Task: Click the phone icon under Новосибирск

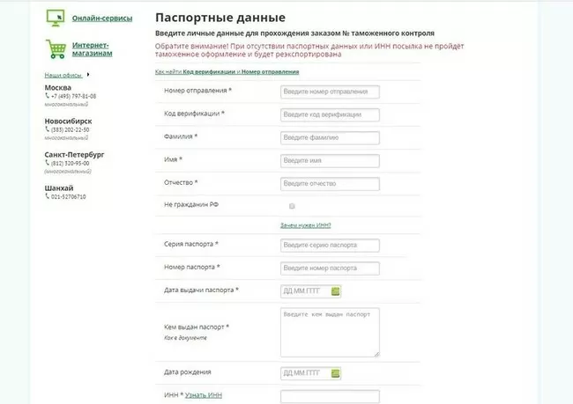Action: pyautogui.click(x=48, y=129)
